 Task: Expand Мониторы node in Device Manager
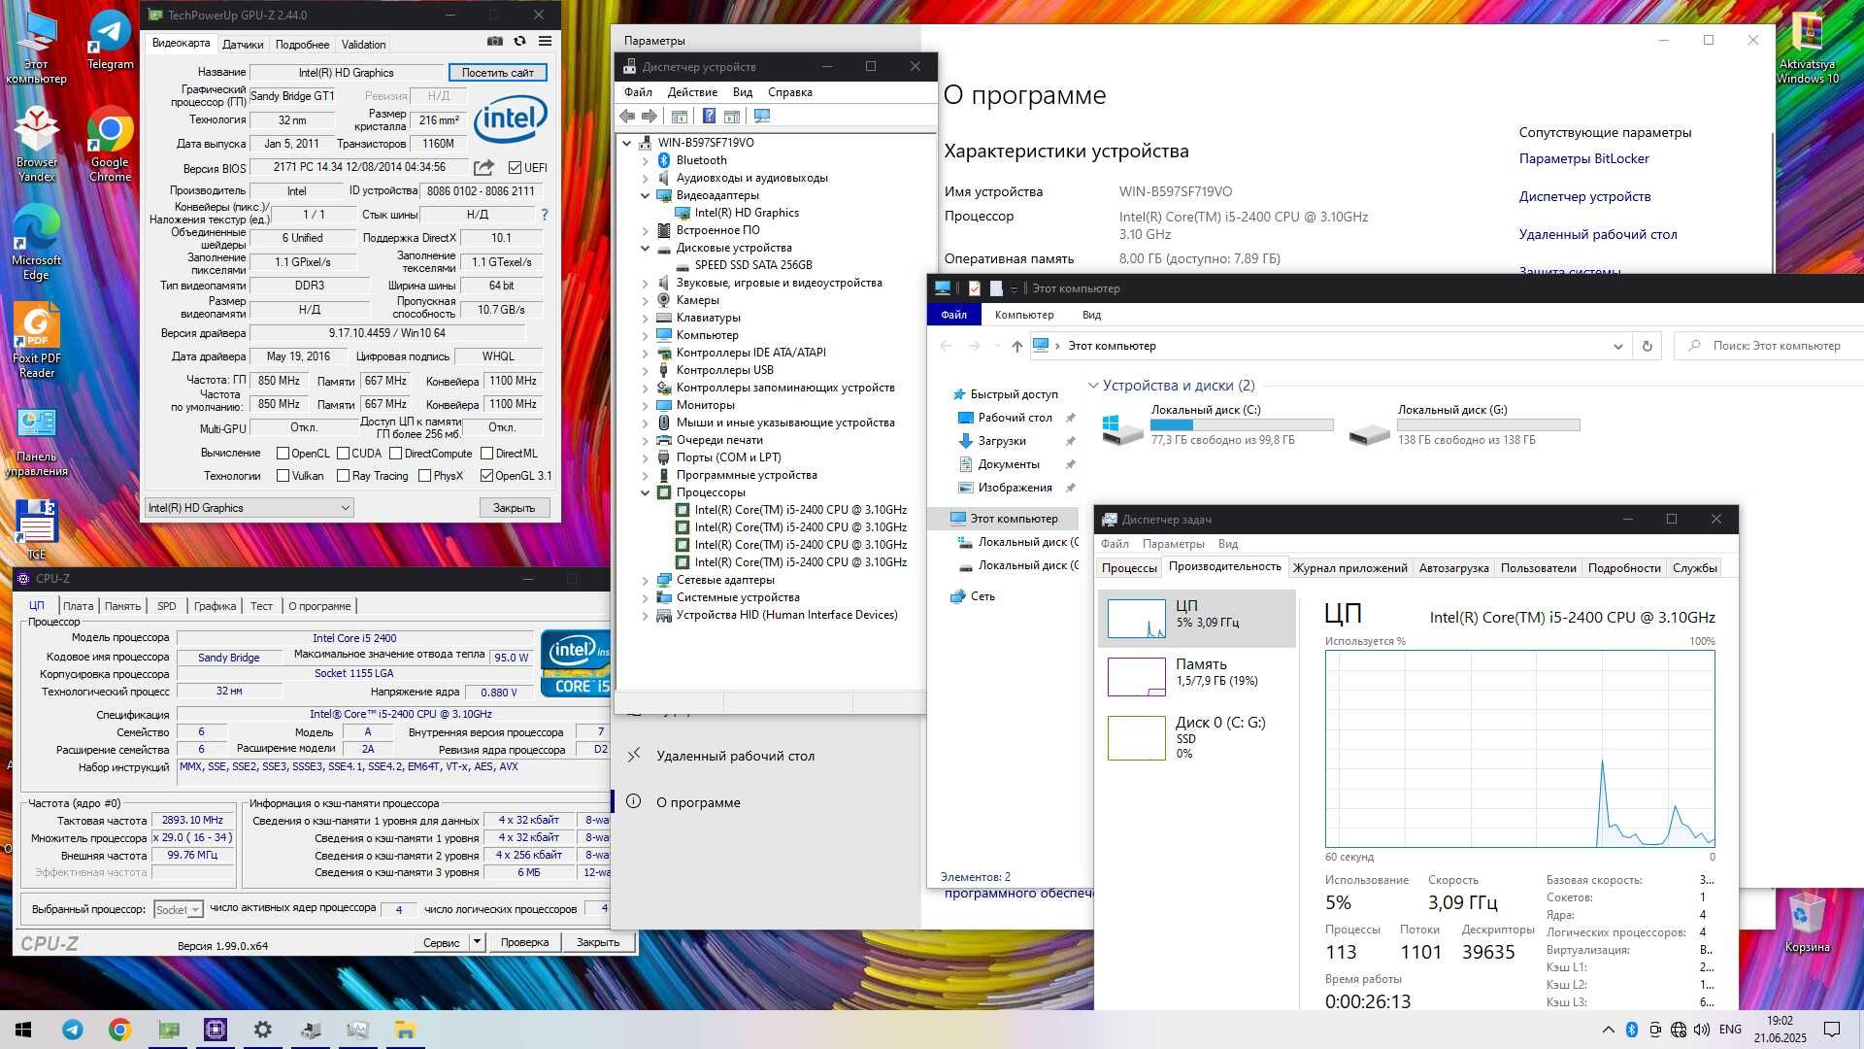[x=646, y=405]
